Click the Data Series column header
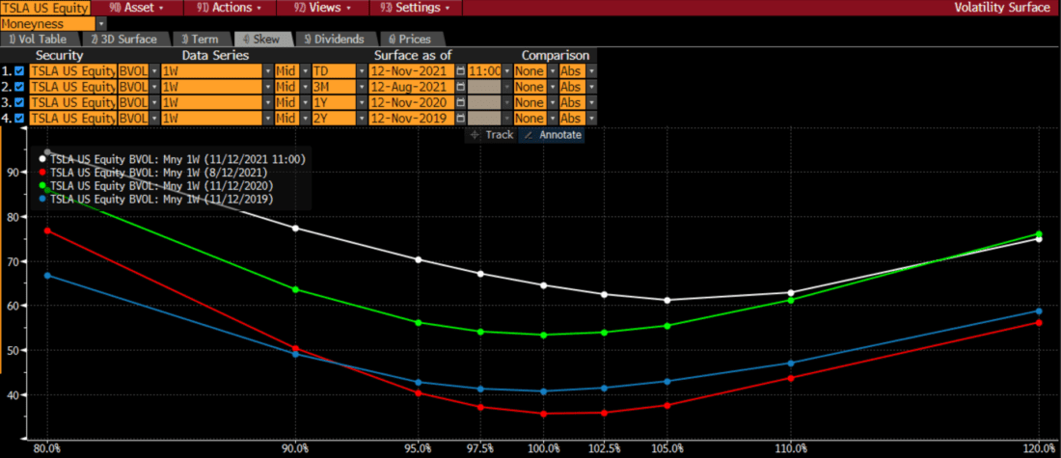Viewport: 1061px width, 458px height. 215,56
